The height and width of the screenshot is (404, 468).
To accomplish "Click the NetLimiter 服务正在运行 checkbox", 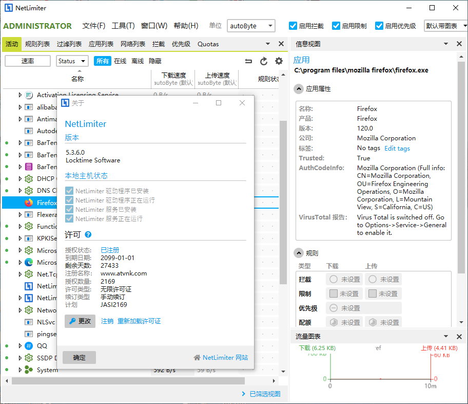I will pyautogui.click(x=69, y=218).
